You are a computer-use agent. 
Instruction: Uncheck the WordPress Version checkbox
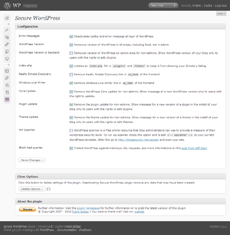(x=71, y=45)
